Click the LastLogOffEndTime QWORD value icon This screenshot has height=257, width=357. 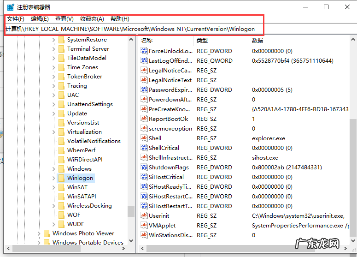(x=144, y=60)
